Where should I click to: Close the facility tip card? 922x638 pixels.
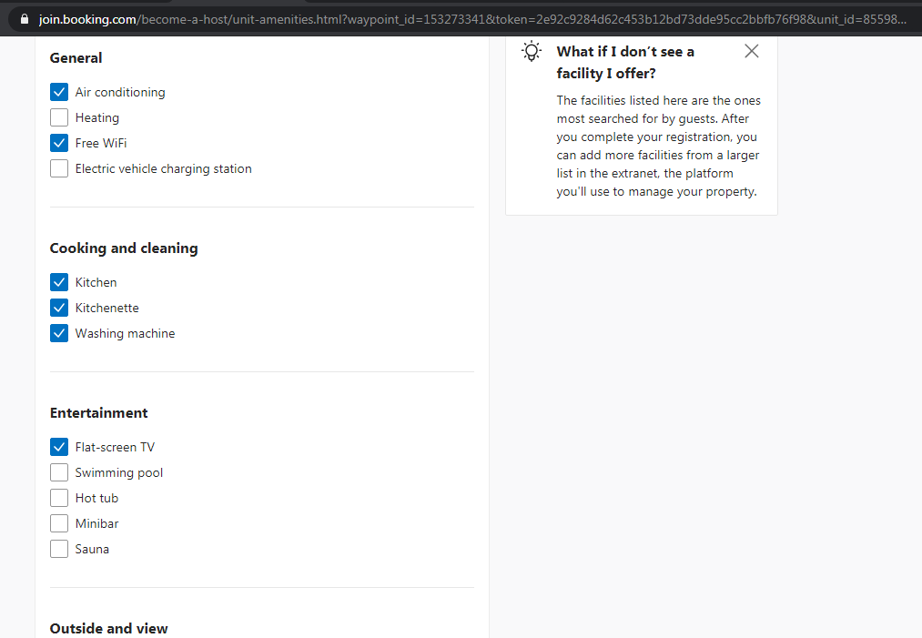[751, 51]
